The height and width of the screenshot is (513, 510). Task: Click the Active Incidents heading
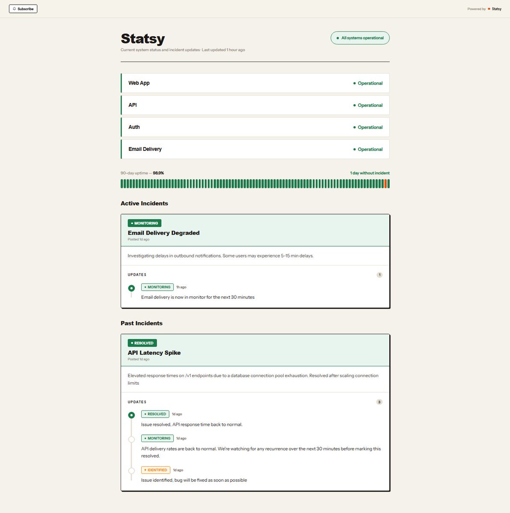point(144,203)
